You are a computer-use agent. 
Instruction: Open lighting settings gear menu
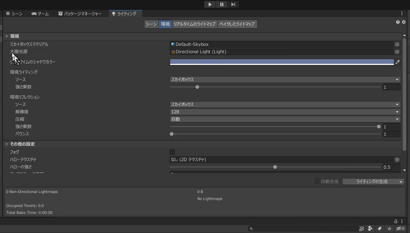(x=404, y=22)
